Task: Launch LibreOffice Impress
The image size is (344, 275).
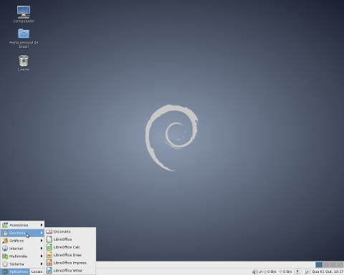Action: [70, 263]
